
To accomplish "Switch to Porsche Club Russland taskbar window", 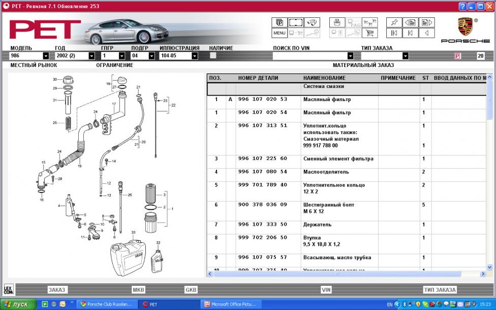I will click(x=106, y=304).
